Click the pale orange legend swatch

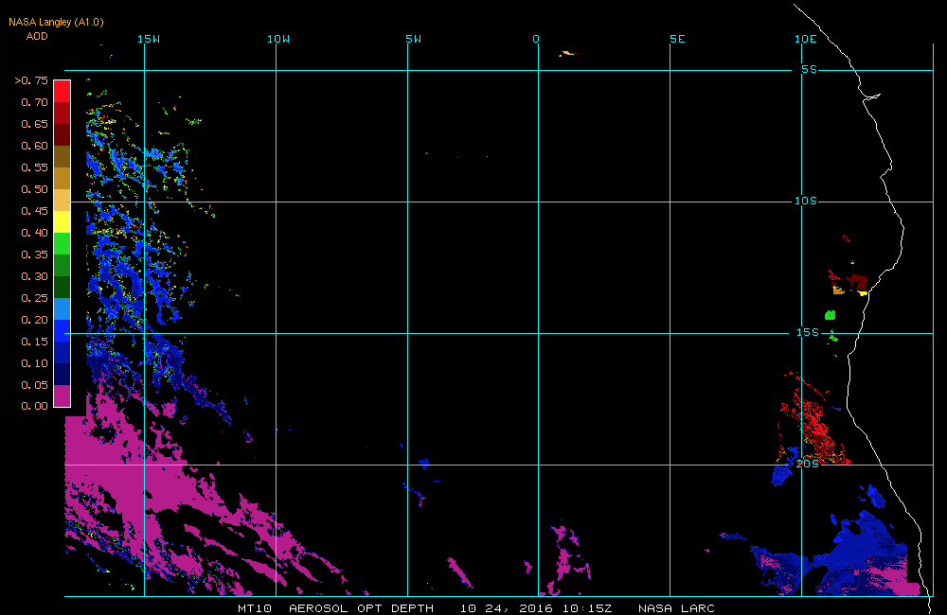[62, 200]
